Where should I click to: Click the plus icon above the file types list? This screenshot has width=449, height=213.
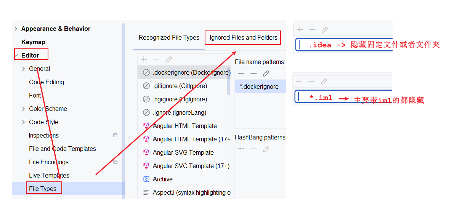pos(144,59)
